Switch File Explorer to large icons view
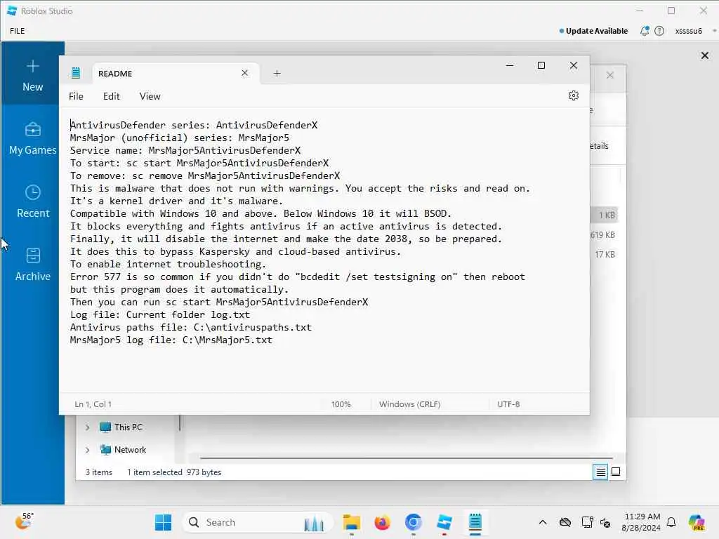719x539 pixels. (616, 472)
